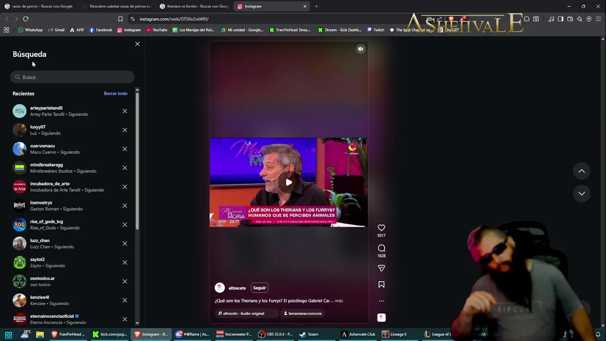
Task: Like the reel with heart icon
Action: [382, 228]
